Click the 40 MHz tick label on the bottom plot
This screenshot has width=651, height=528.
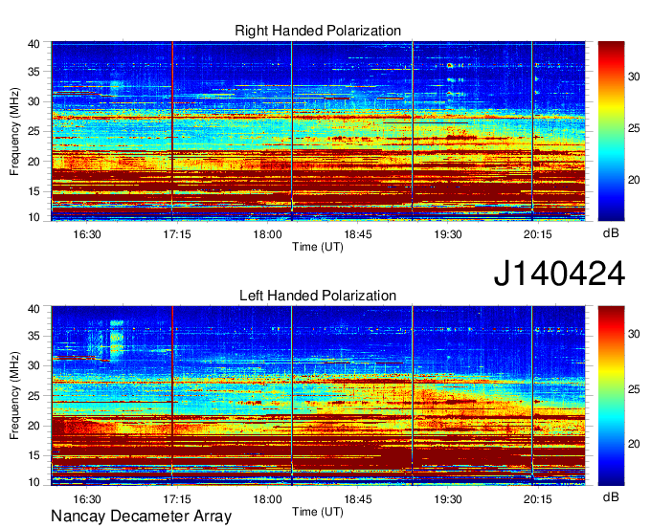[x=34, y=309]
